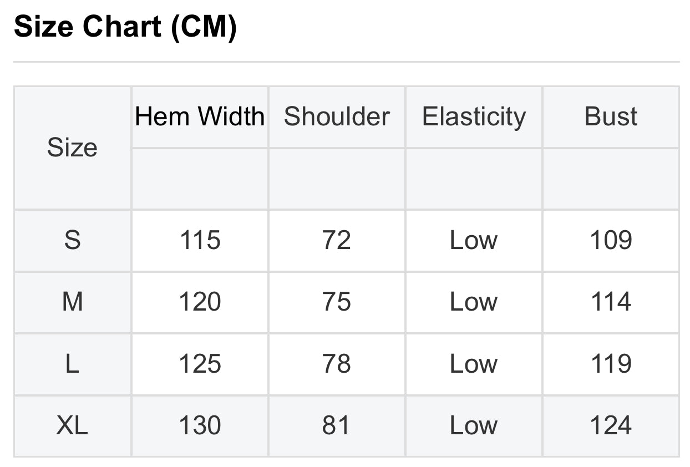Select the XL size row label
The height and width of the screenshot is (467, 690).
click(72, 426)
